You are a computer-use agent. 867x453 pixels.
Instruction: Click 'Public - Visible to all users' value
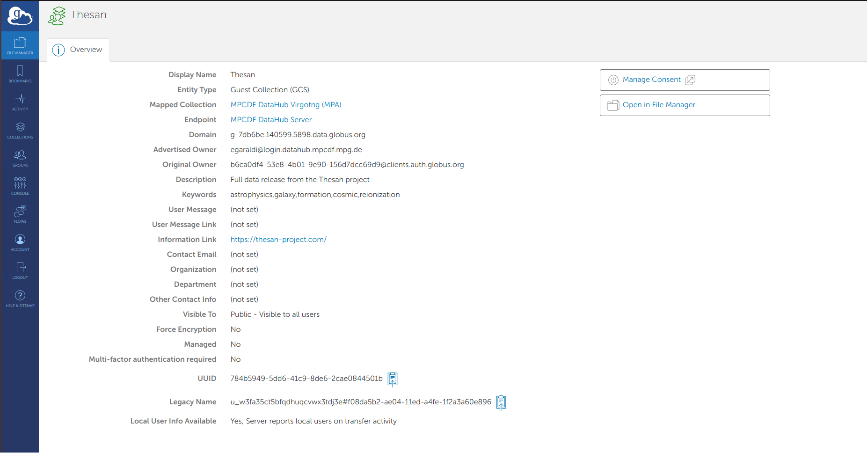[275, 314]
